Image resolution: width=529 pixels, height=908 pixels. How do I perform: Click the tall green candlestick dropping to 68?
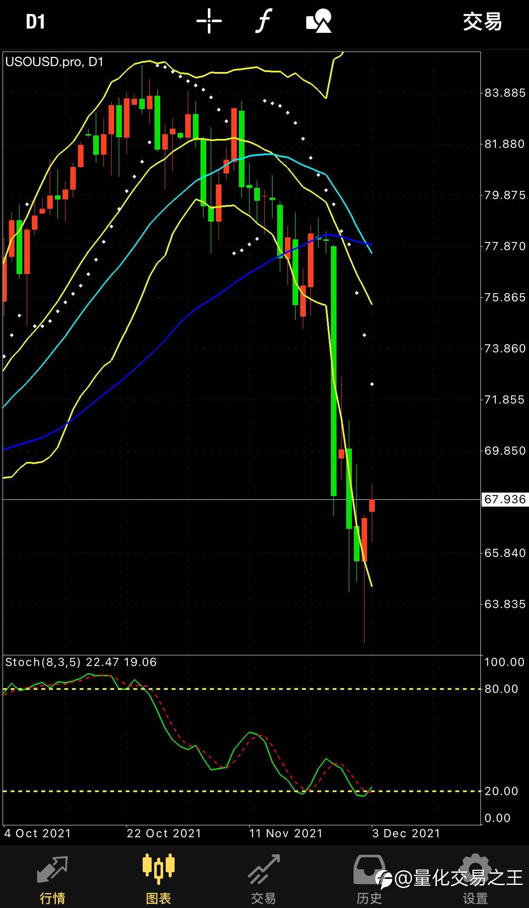(333, 371)
